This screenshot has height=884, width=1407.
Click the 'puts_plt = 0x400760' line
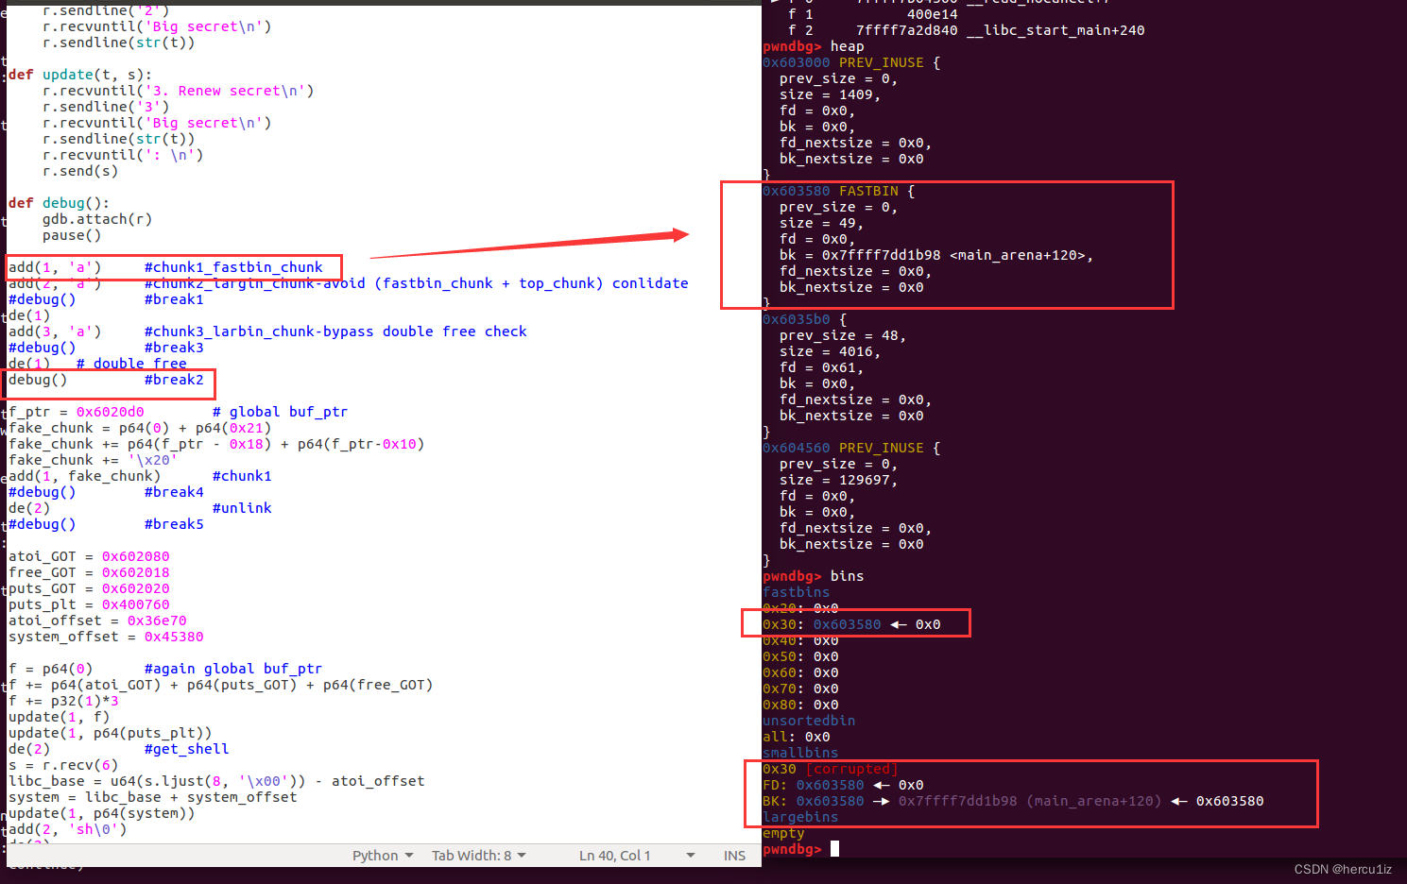coord(89,604)
